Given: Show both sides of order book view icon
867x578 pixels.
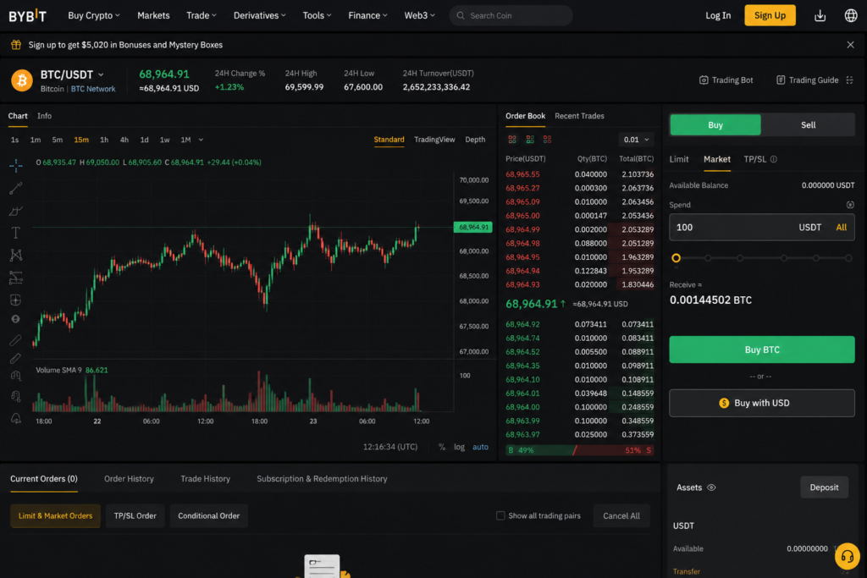Looking at the screenshot, I should (512, 140).
